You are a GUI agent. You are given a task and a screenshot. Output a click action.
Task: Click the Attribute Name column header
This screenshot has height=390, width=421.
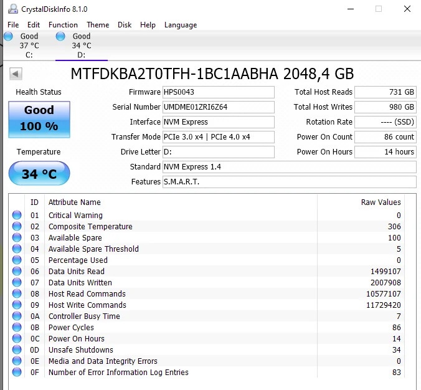click(x=74, y=202)
